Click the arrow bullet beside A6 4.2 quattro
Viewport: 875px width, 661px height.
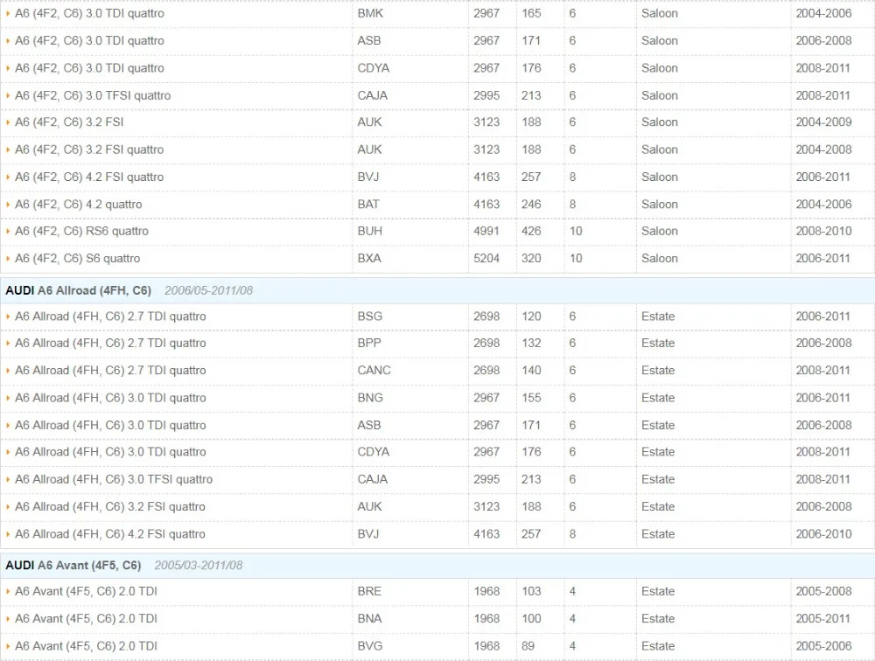pos(8,205)
